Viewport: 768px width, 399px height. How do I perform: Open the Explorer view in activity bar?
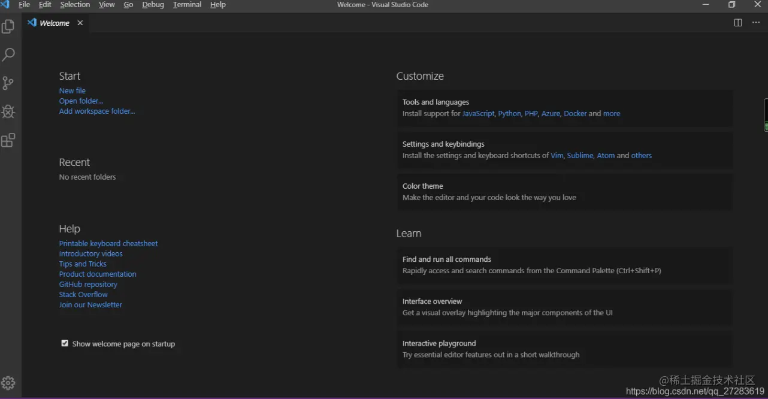[8, 26]
